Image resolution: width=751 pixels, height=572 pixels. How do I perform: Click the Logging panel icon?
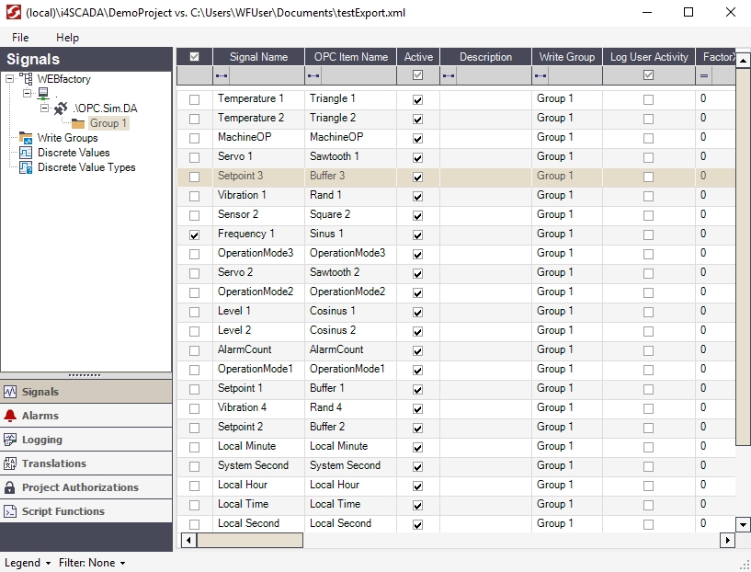(x=10, y=440)
